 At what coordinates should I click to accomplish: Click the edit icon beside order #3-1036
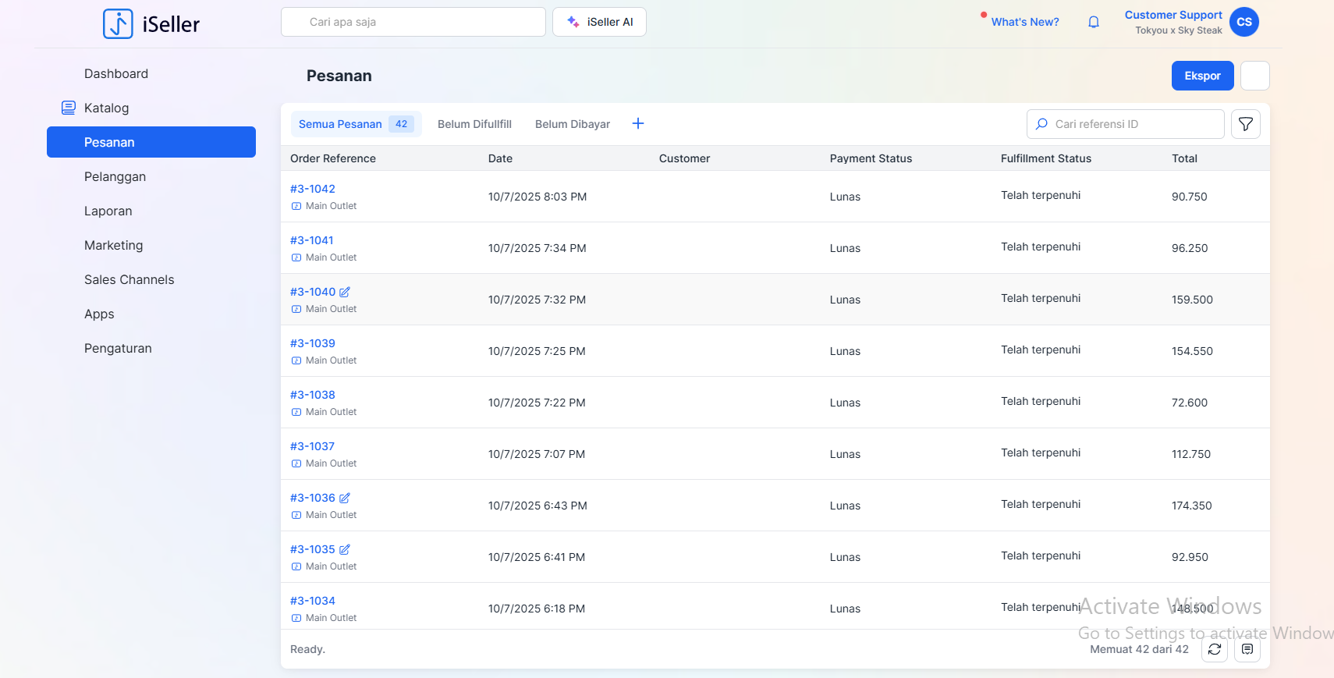pyautogui.click(x=345, y=498)
